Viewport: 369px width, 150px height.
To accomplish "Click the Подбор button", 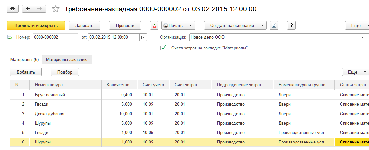I will [x=65, y=72].
